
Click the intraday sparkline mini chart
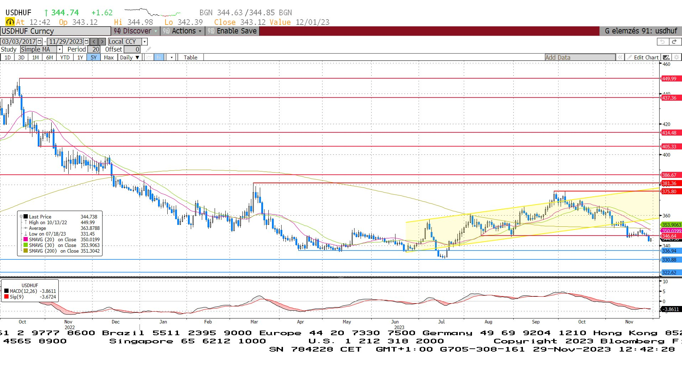tap(152, 12)
